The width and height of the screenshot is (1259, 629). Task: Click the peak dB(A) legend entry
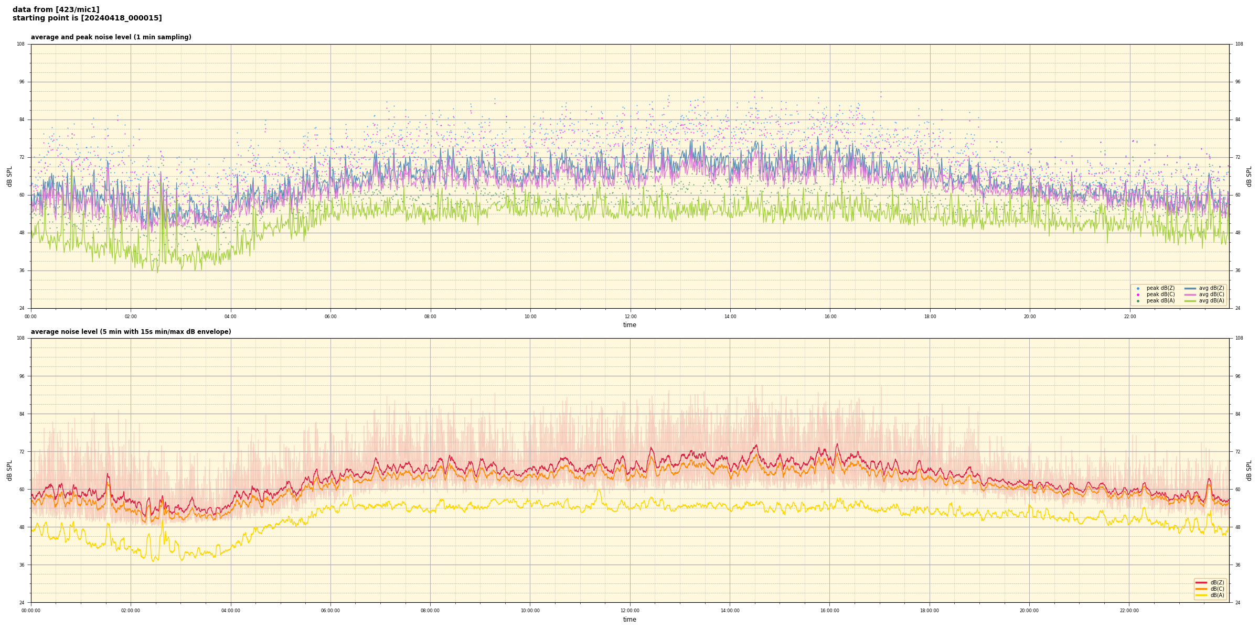[1160, 301]
